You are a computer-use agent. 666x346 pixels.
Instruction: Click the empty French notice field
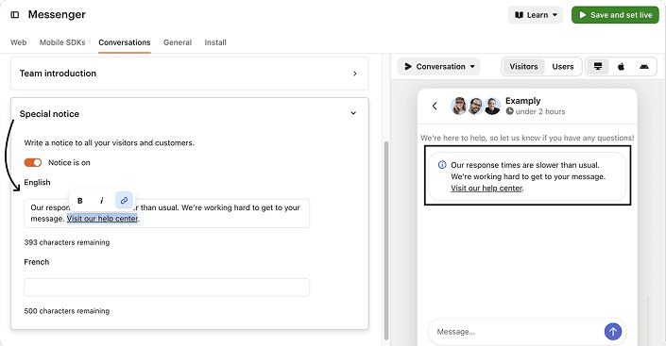[167, 288]
